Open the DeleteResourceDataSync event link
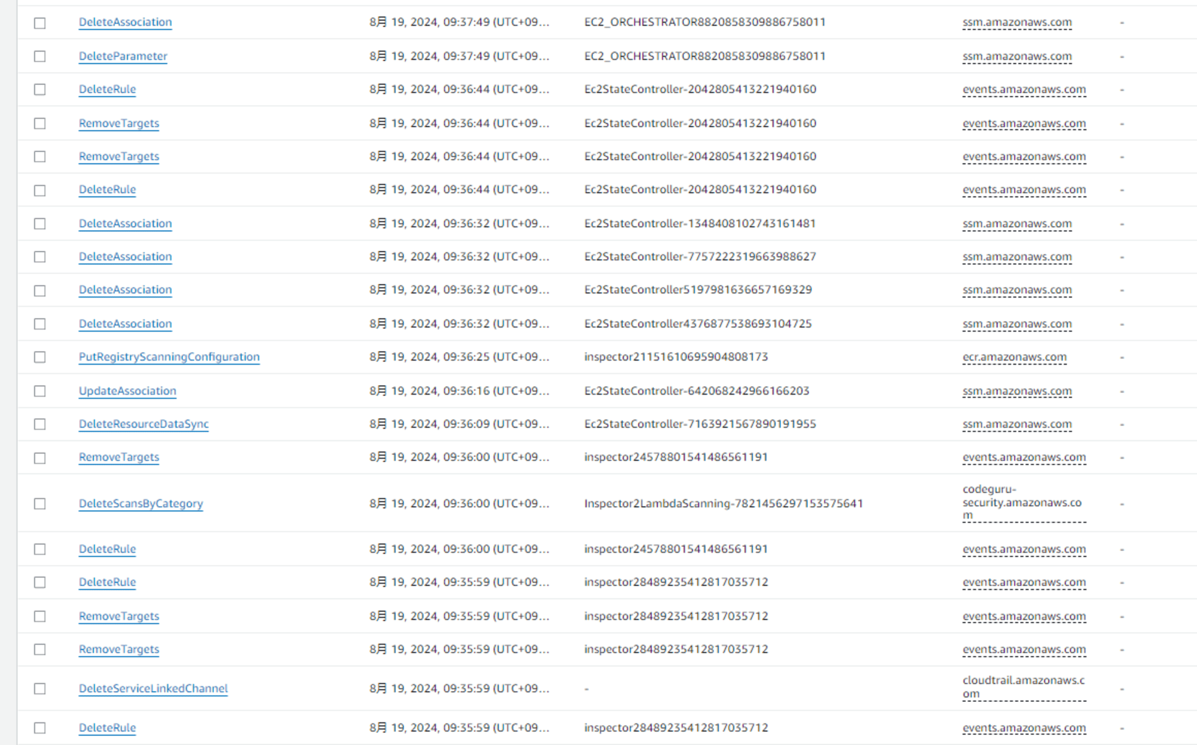1197x745 pixels. coord(144,423)
